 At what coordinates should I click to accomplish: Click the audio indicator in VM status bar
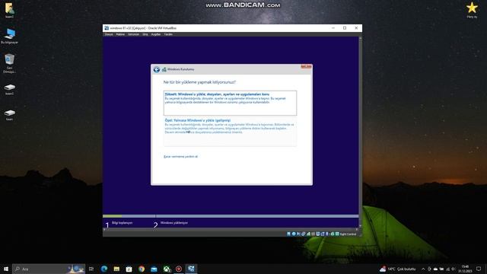298,234
